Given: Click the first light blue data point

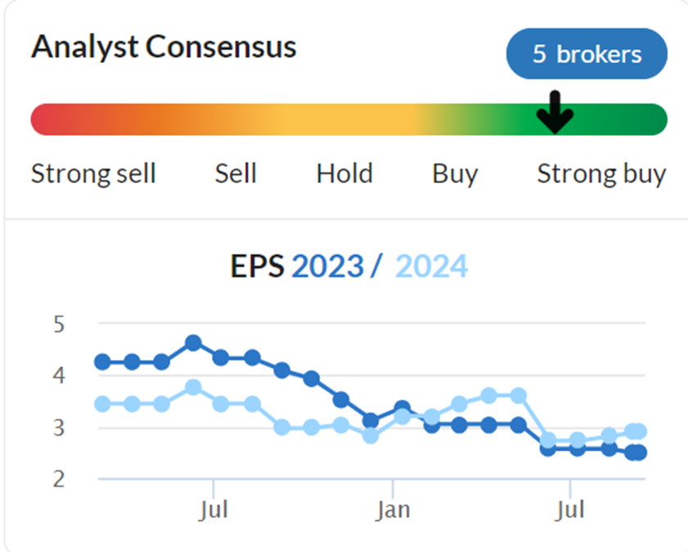Looking at the screenshot, I should coord(103,404).
